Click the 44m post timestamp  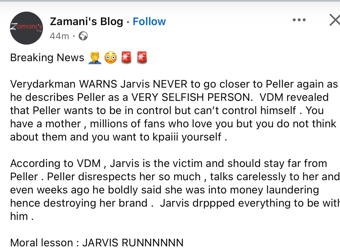[x=59, y=36]
